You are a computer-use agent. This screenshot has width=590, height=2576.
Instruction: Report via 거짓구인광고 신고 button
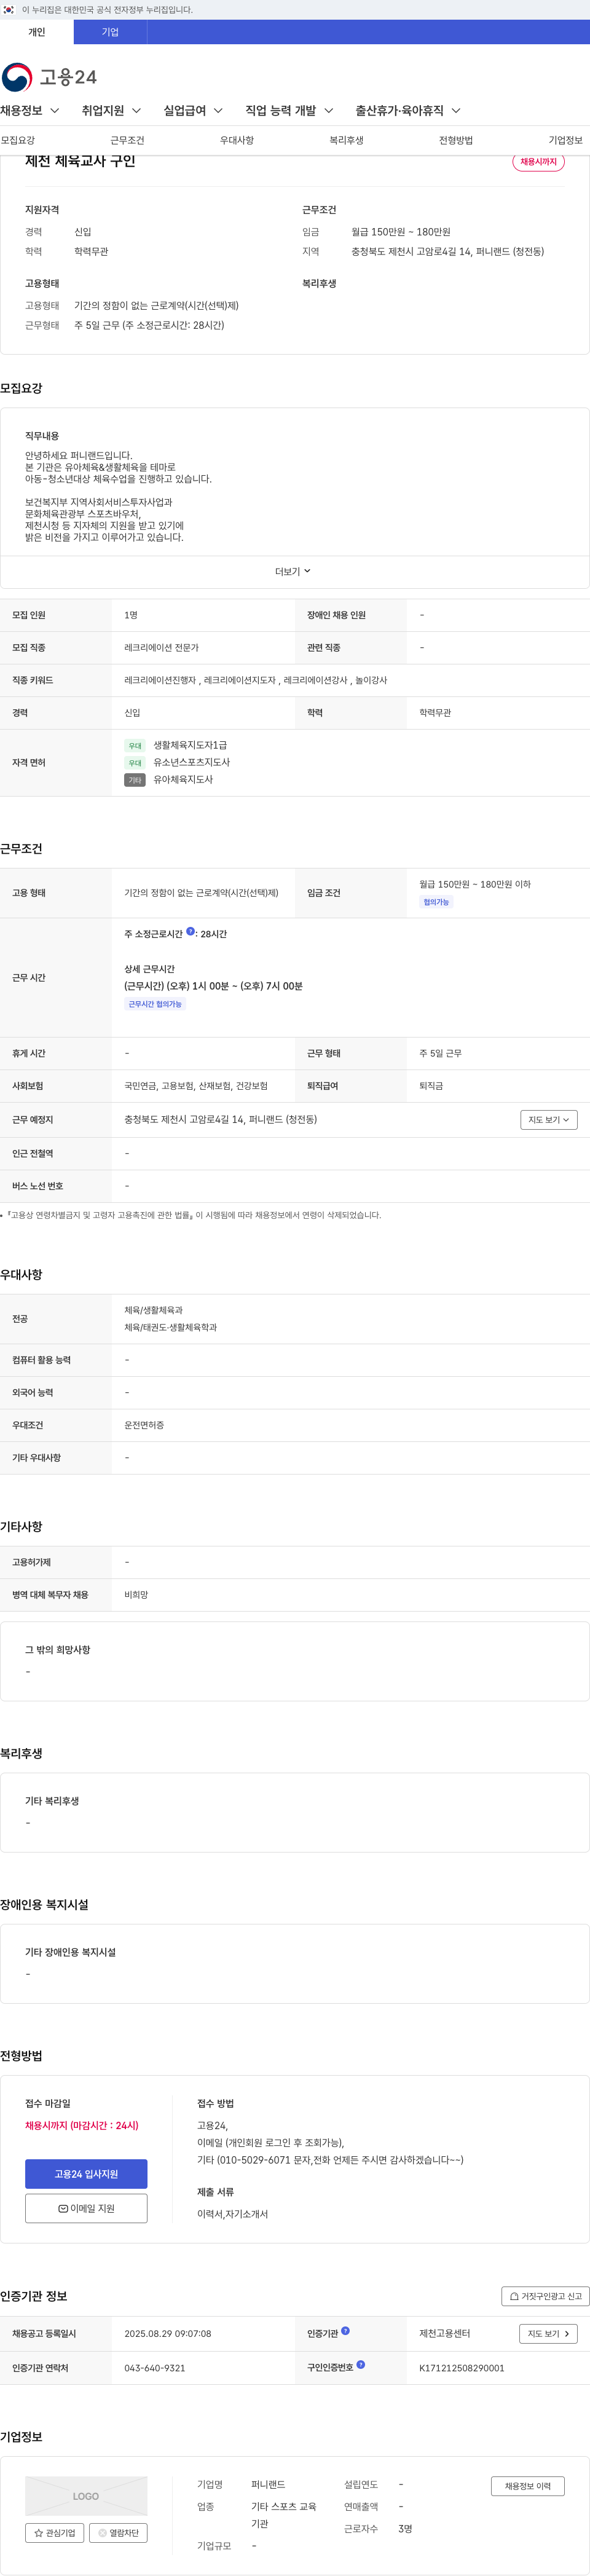[545, 2296]
